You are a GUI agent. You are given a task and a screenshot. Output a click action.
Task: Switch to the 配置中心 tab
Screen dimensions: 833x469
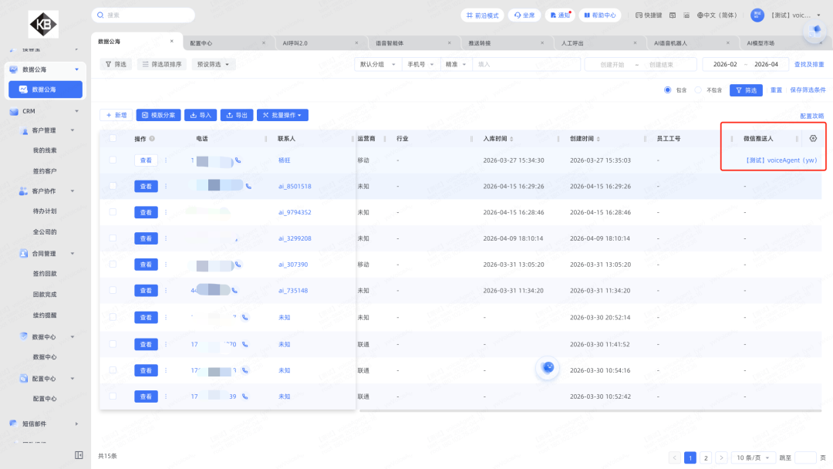(201, 43)
